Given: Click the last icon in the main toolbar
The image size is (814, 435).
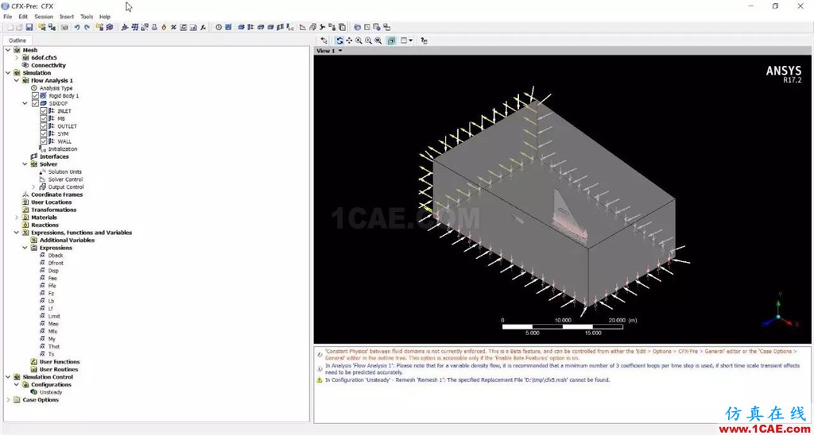Looking at the screenshot, I should [x=387, y=27].
